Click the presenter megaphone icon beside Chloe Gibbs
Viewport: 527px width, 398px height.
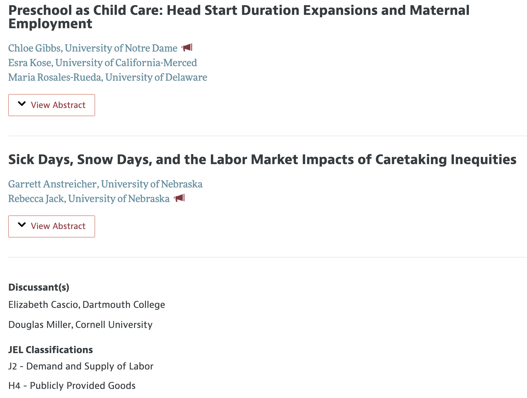click(x=187, y=48)
